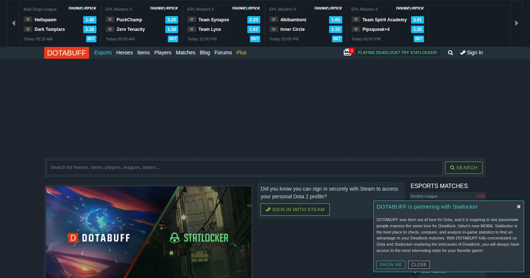Viewport: 530px width, 278px height.
Task: Click the Playing Deadlock Try Statlocker banner
Action: [x=397, y=53]
